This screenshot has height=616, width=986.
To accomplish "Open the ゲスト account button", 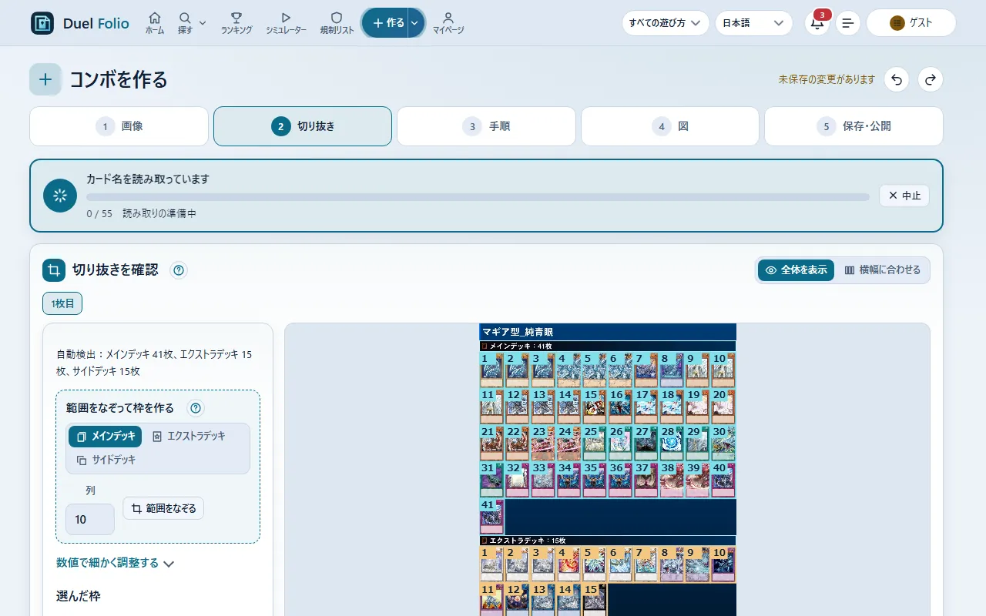I will pyautogui.click(x=911, y=23).
